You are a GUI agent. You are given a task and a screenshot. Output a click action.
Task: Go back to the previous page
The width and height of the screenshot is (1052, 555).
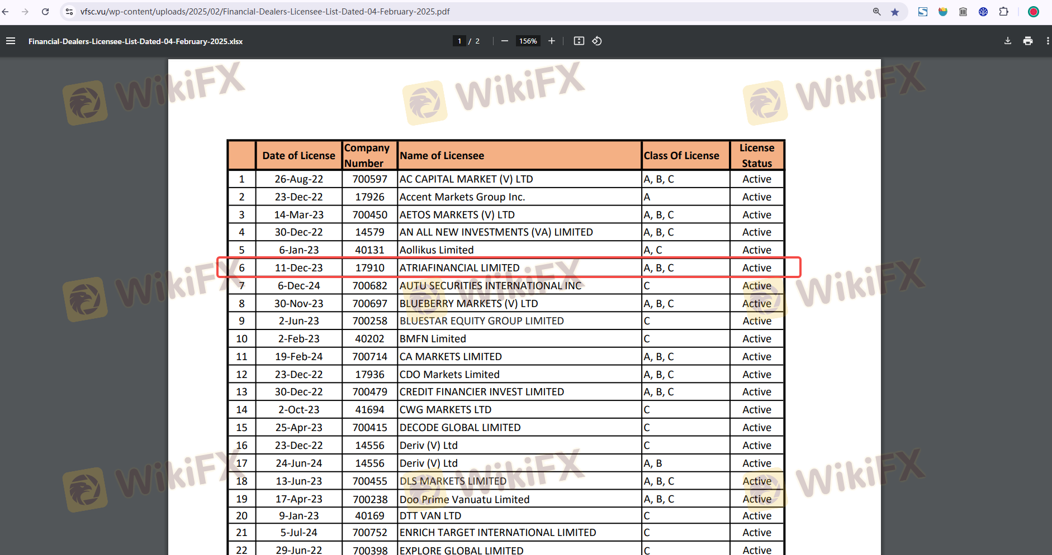coord(6,12)
